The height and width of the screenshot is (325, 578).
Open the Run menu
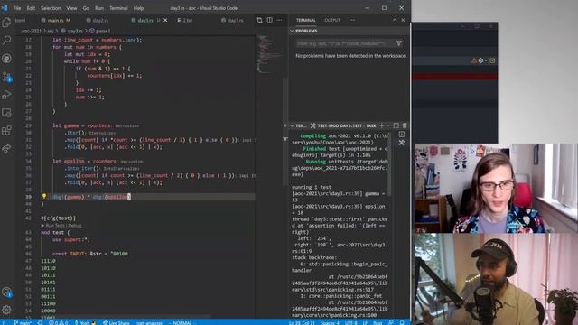[99, 8]
